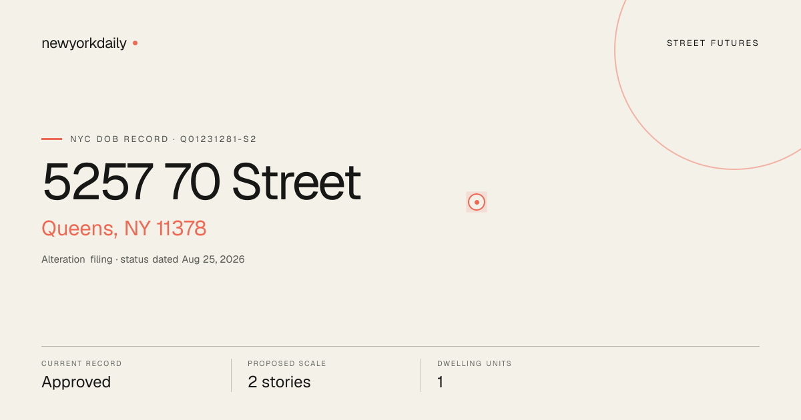Click the red dot beside newyorkdaily

point(135,43)
